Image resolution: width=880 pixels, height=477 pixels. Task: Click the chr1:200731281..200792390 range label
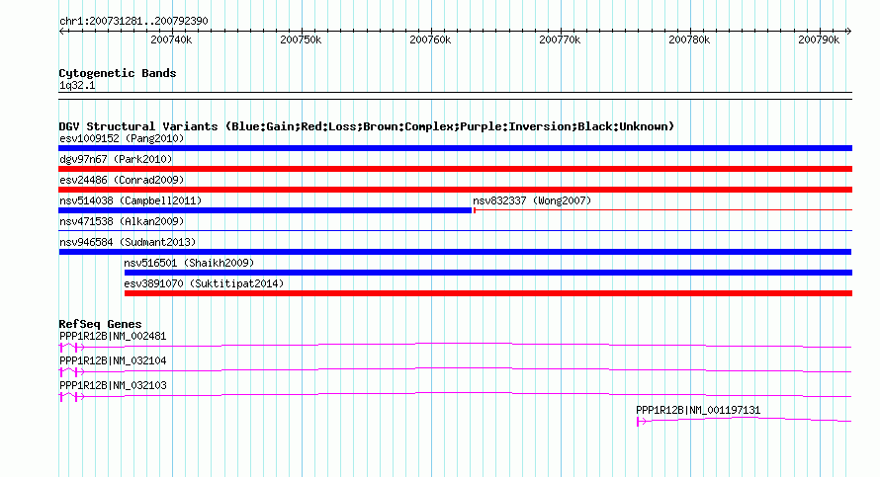coord(133,22)
